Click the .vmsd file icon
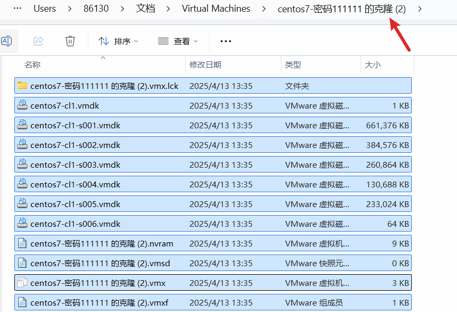 [22, 262]
